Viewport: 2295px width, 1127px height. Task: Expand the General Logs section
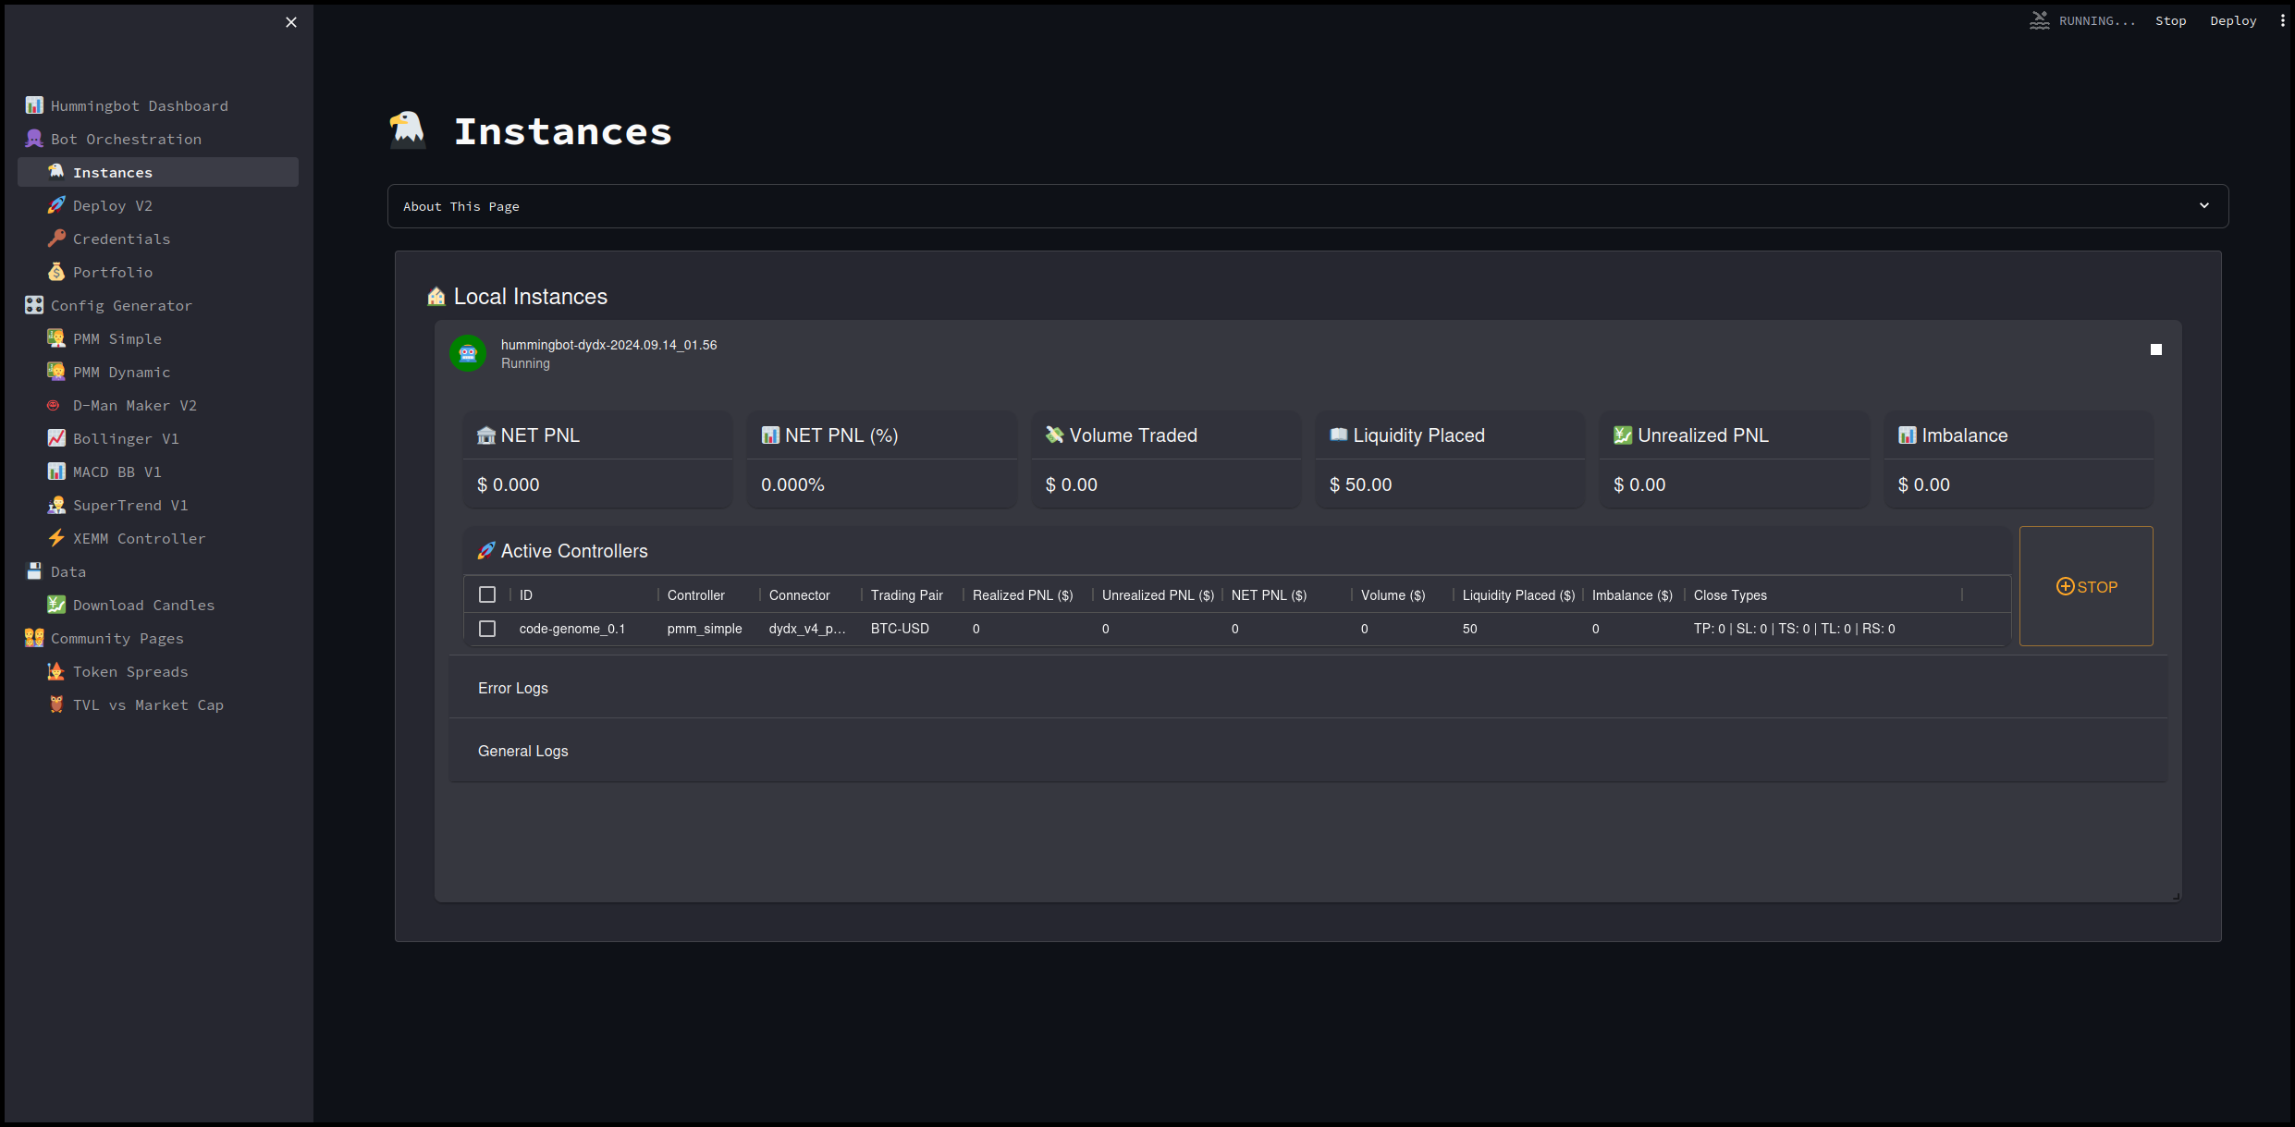(x=523, y=751)
